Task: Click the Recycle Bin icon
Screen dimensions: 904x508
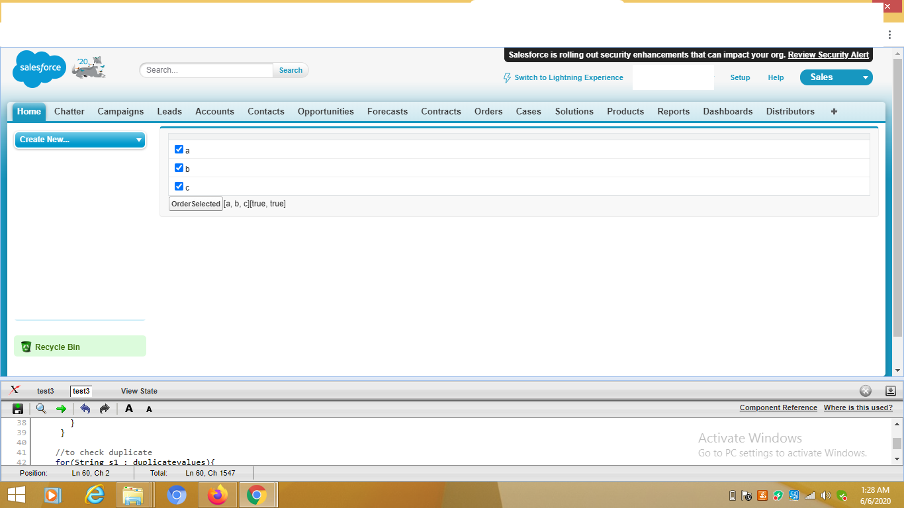Action: (x=26, y=347)
